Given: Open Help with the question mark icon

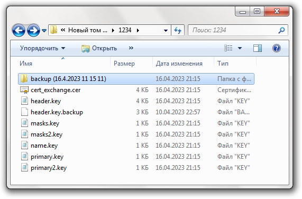Looking at the screenshot, I should point(277,48).
